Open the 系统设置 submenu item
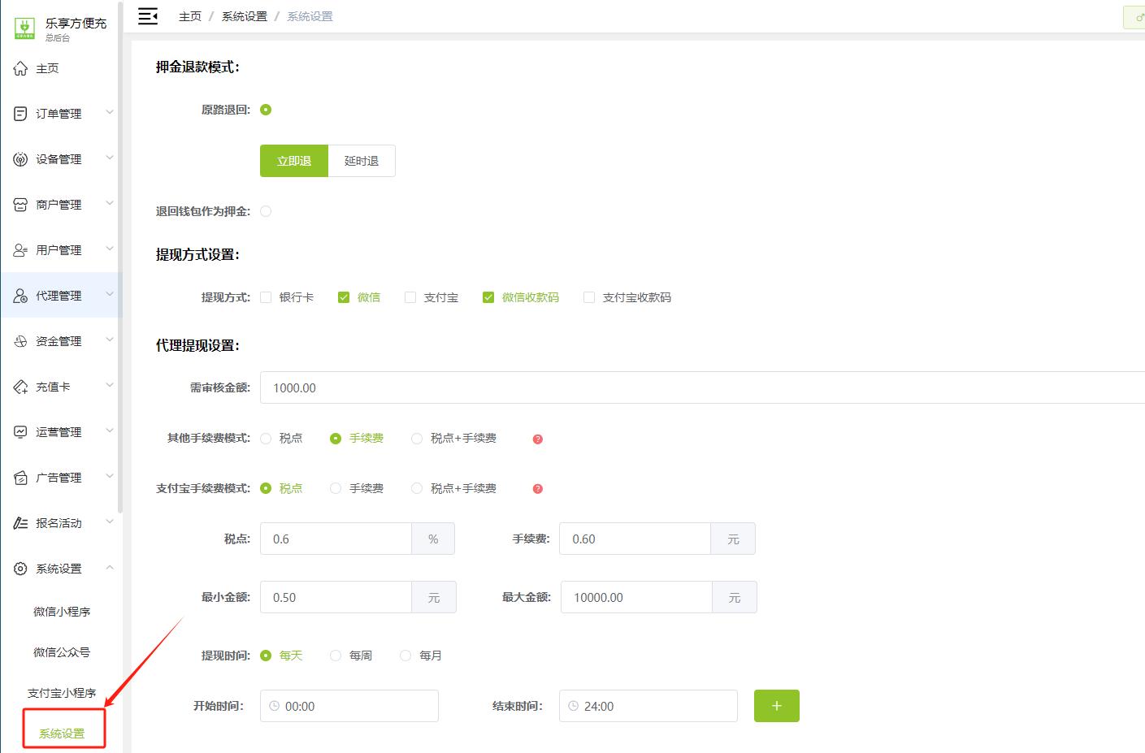Image resolution: width=1145 pixels, height=753 pixels. pos(62,734)
